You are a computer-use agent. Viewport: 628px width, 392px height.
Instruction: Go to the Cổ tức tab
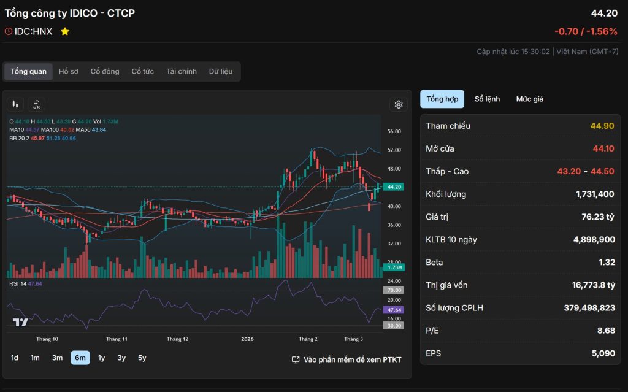(x=143, y=72)
